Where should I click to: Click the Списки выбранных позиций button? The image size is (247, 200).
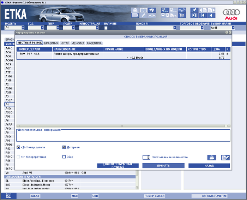(x=118, y=166)
